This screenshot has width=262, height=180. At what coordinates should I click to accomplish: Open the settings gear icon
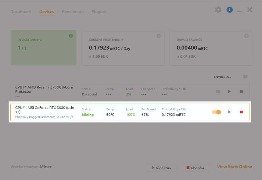[x=218, y=9]
